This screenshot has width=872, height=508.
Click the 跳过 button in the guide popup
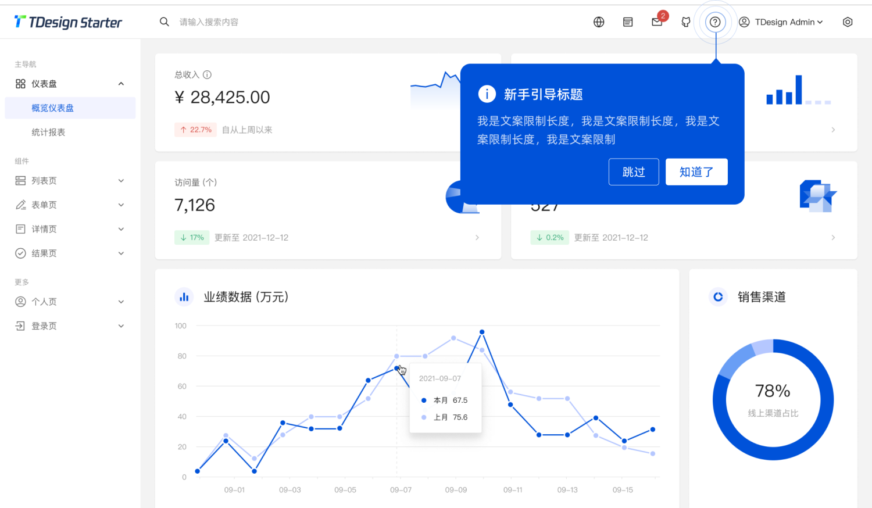634,171
